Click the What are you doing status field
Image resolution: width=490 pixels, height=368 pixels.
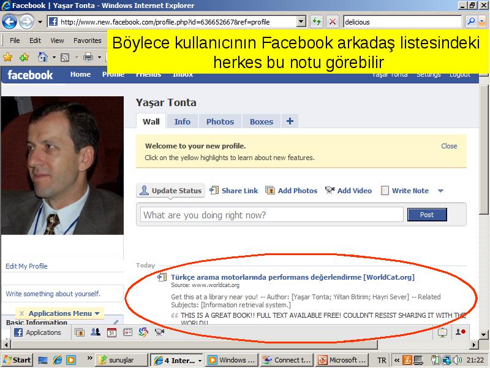(x=272, y=215)
